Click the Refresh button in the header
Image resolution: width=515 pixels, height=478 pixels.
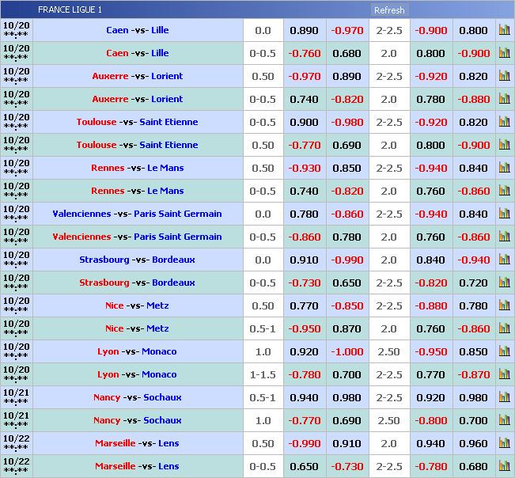click(x=389, y=10)
